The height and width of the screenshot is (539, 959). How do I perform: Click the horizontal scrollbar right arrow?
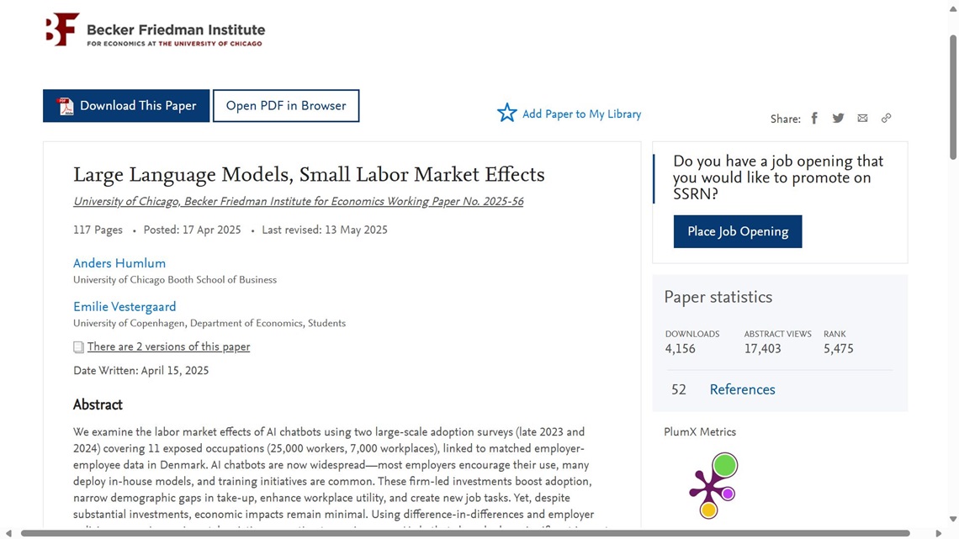click(x=939, y=533)
